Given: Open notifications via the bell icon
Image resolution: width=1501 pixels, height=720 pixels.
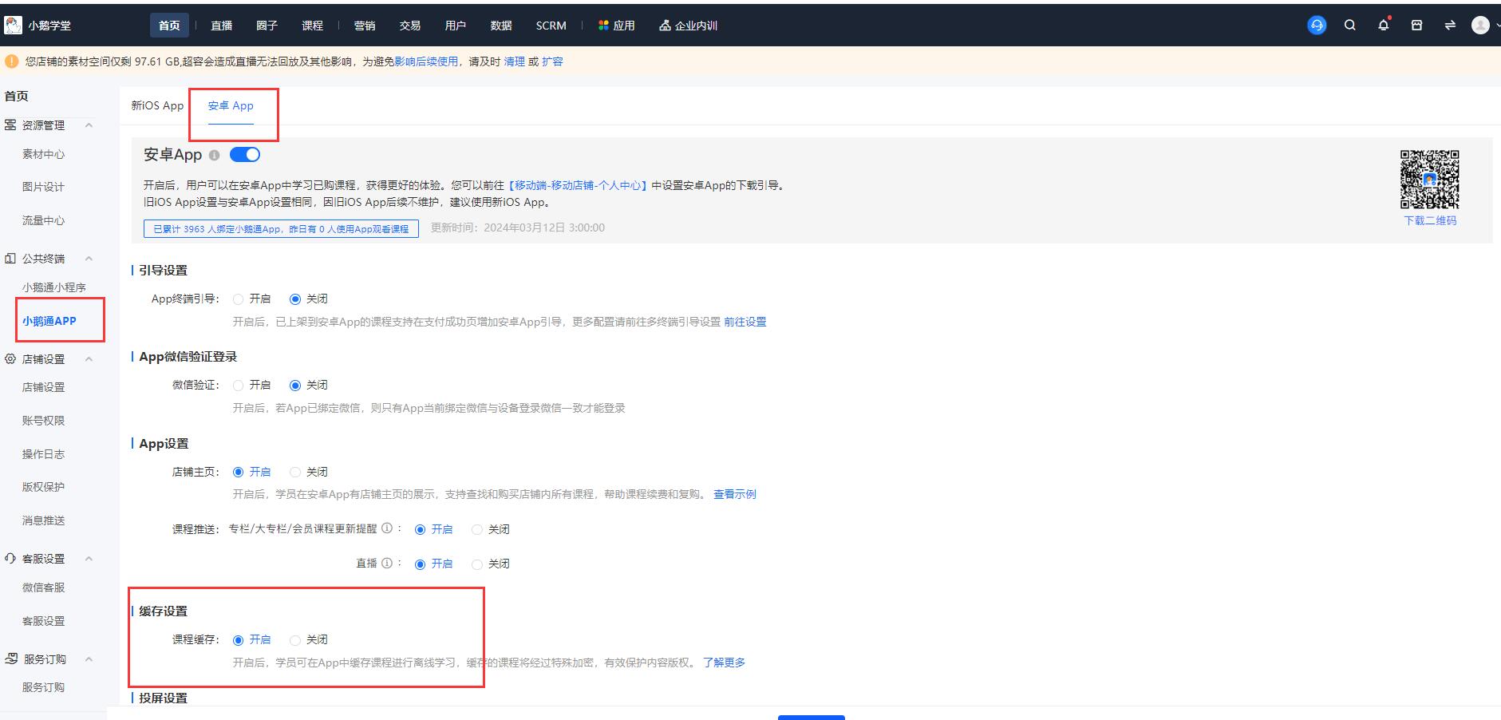Looking at the screenshot, I should (1384, 25).
